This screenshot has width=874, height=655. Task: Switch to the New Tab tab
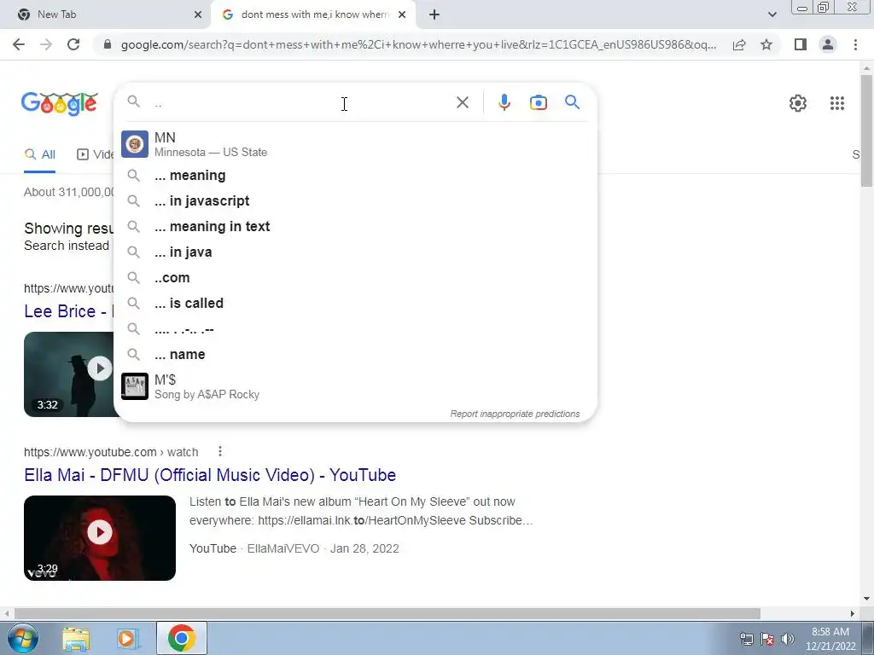tap(105, 14)
